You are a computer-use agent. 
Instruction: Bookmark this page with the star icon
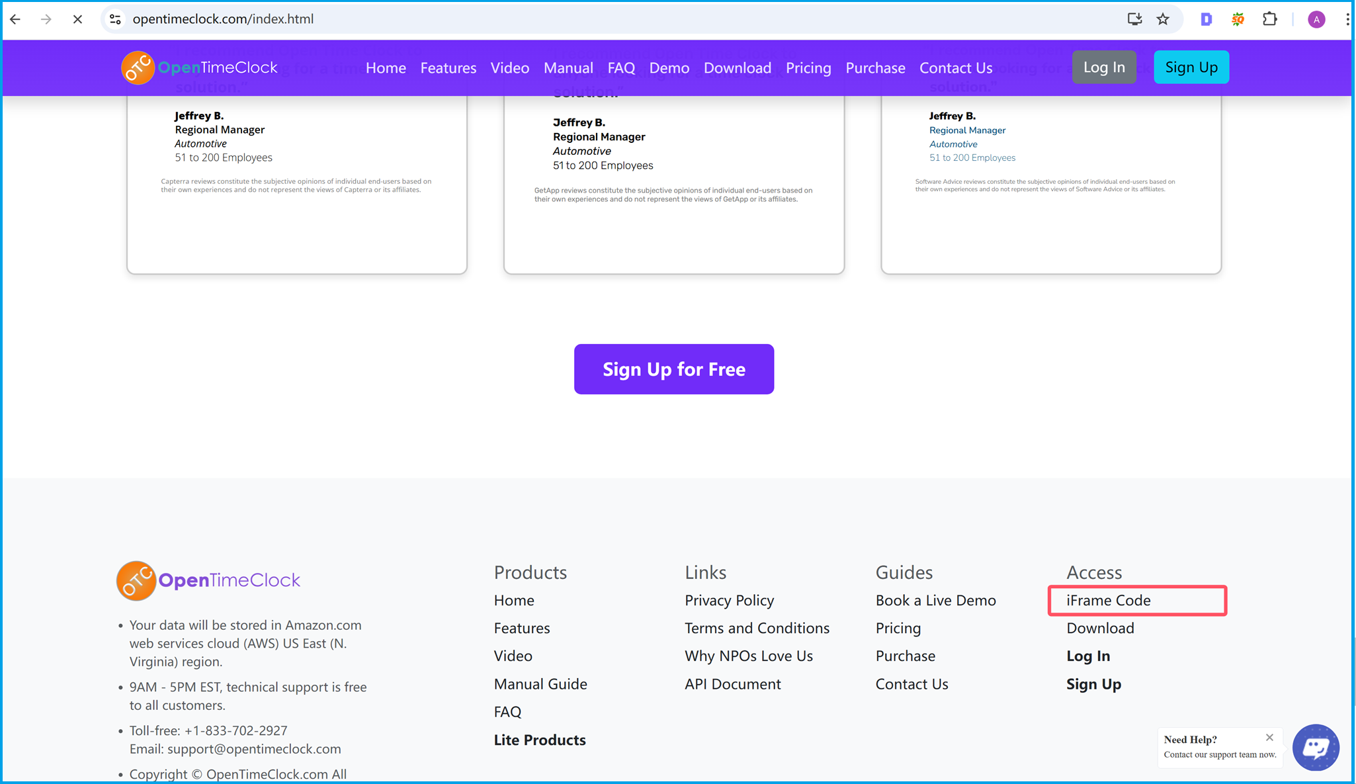1163,19
